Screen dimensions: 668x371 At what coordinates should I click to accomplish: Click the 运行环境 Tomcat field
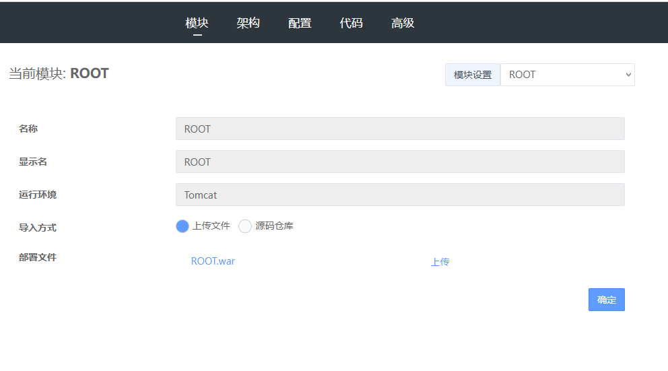[399, 195]
